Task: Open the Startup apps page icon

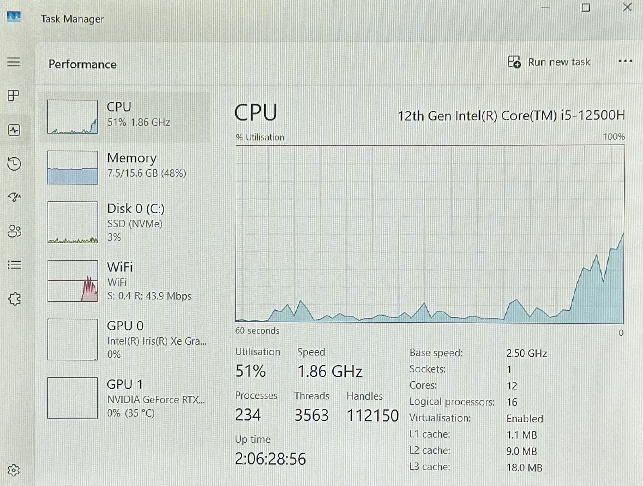Action: coord(14,197)
